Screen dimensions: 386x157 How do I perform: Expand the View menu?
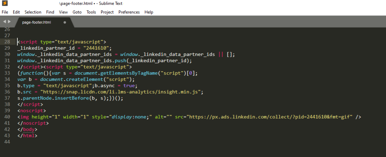coord(63,12)
